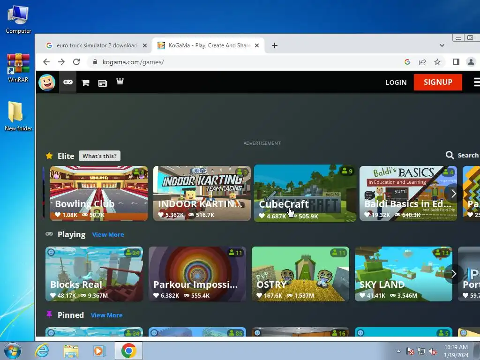Open the shopping cart shop icon
The height and width of the screenshot is (360, 480).
pyautogui.click(x=85, y=83)
